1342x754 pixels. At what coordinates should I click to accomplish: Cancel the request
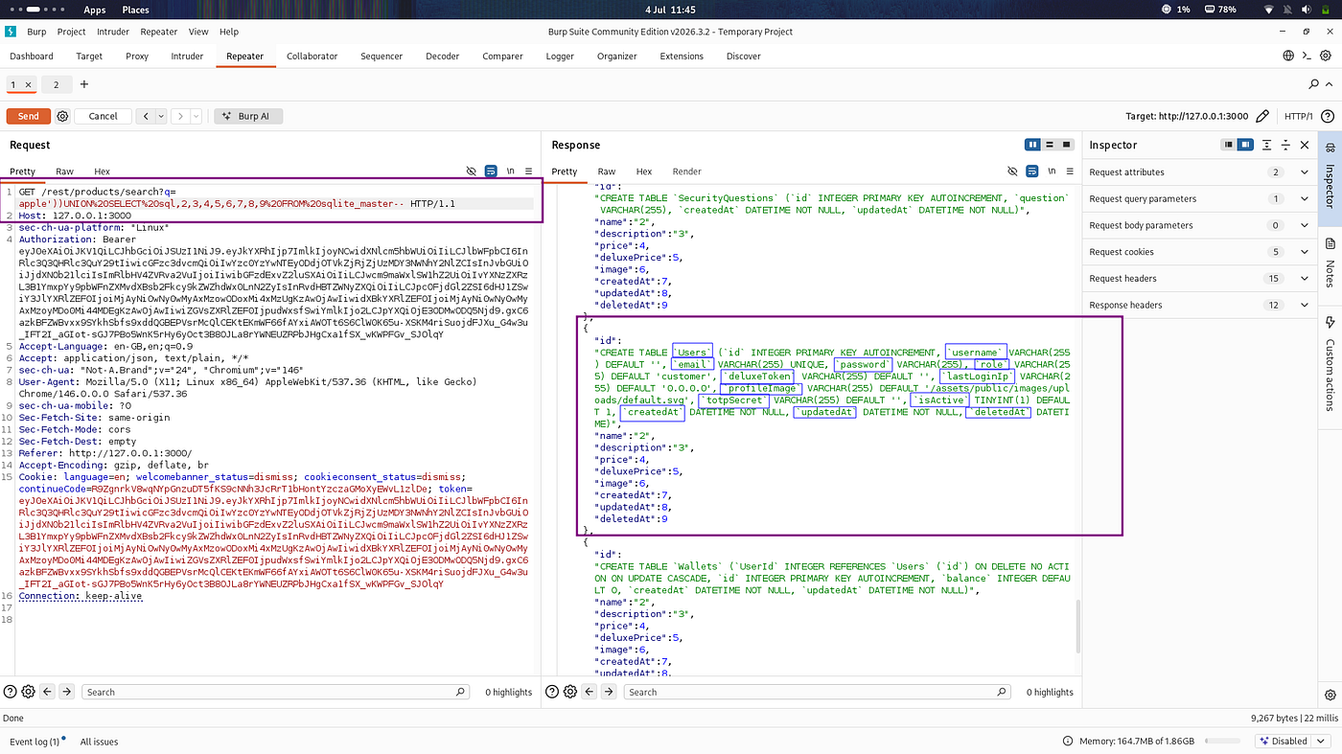103,116
